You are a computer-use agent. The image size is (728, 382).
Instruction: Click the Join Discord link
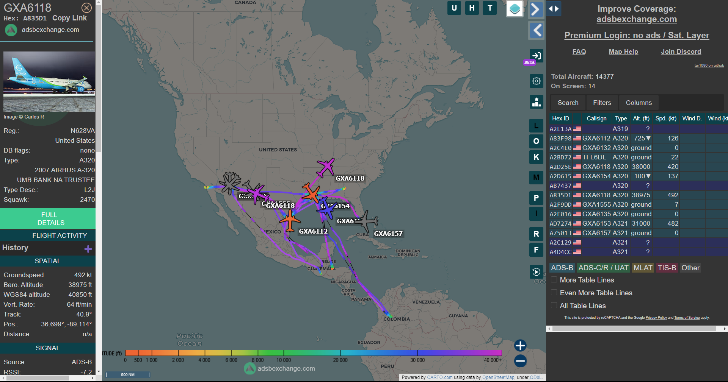[681, 51]
